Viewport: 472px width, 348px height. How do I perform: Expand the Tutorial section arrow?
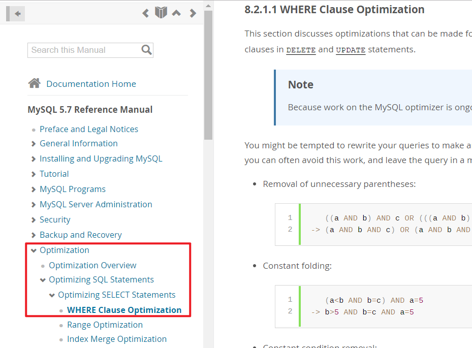coord(34,174)
